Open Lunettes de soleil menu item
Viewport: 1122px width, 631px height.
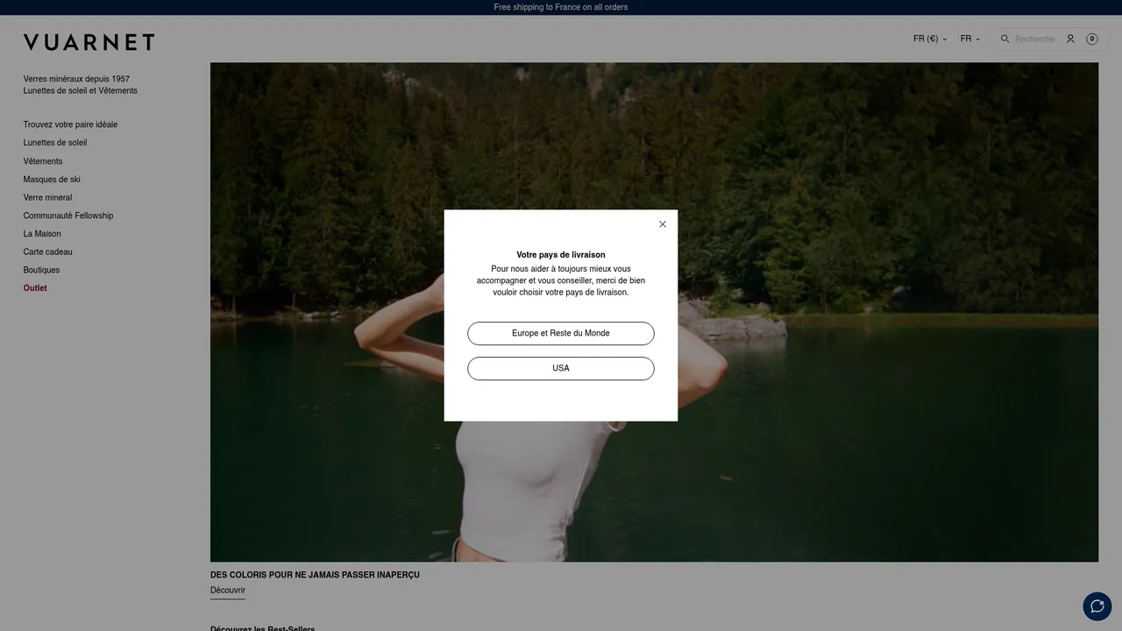55,143
